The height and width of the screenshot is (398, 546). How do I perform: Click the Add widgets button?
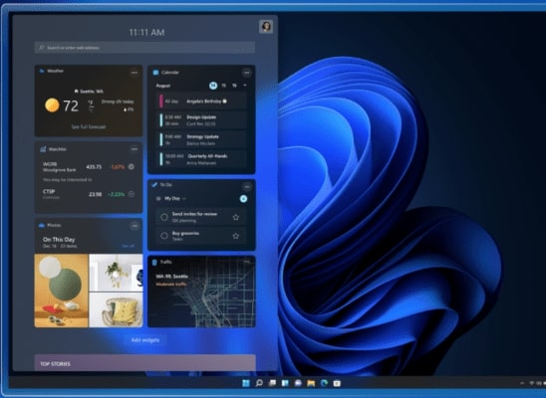[145, 340]
